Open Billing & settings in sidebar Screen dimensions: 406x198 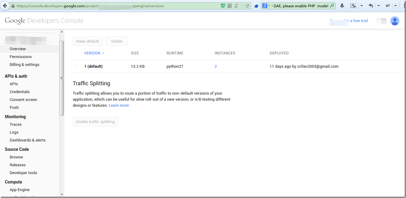(x=25, y=65)
